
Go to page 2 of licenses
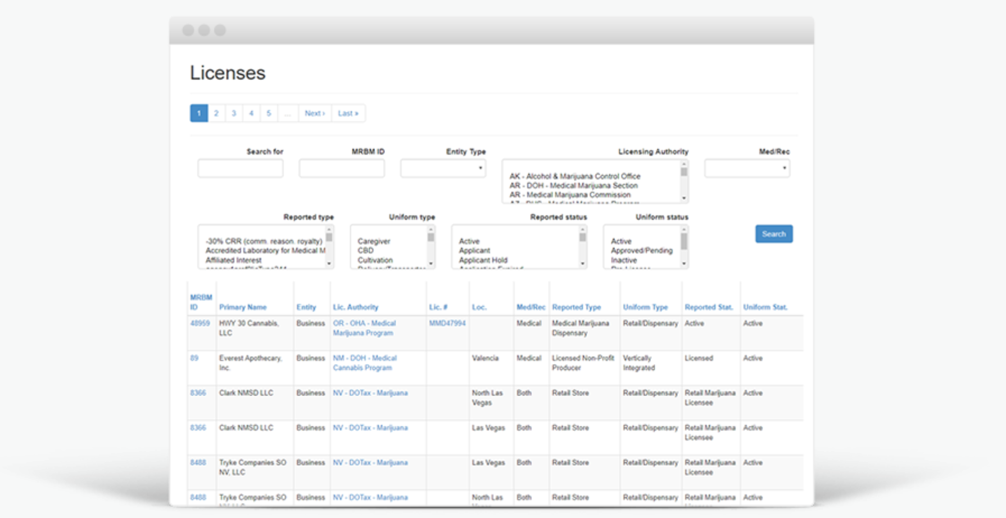coord(216,113)
